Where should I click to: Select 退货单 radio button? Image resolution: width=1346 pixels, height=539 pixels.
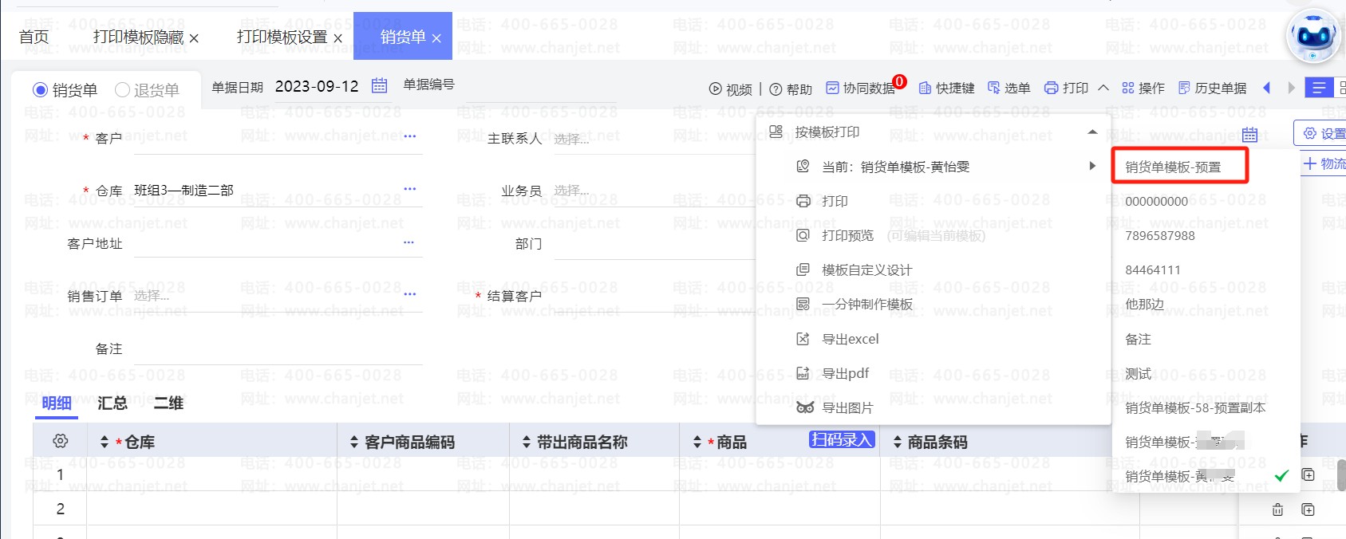point(122,90)
